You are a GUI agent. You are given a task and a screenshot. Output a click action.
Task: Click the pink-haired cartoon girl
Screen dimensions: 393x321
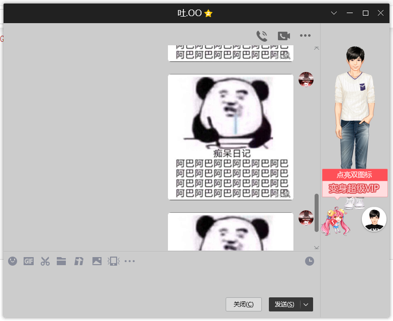click(335, 221)
